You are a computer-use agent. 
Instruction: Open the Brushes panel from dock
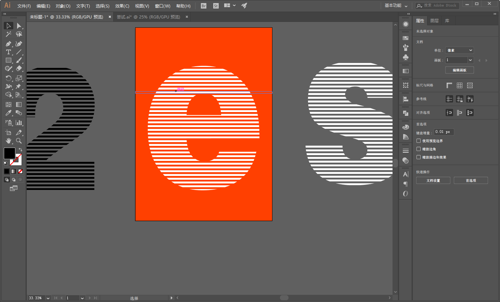(x=406, y=47)
